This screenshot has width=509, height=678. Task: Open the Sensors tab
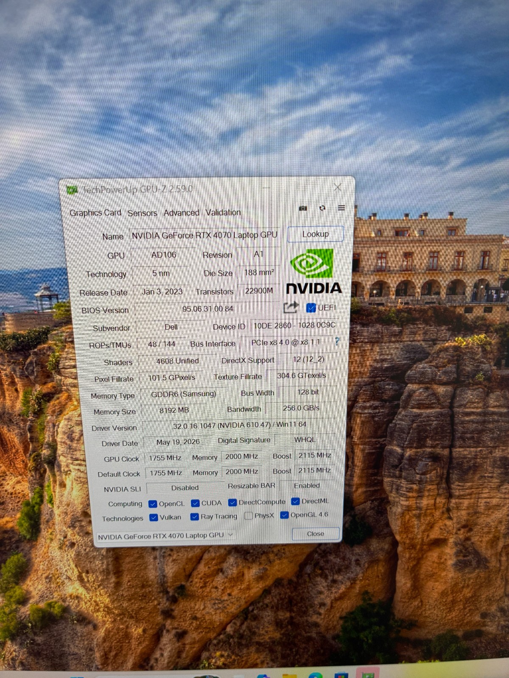click(143, 213)
